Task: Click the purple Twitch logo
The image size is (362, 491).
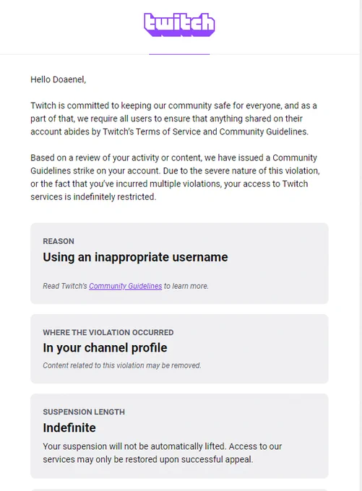Action: tap(179, 25)
